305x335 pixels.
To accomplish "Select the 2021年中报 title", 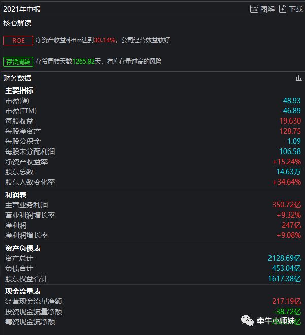I will click(22, 9).
